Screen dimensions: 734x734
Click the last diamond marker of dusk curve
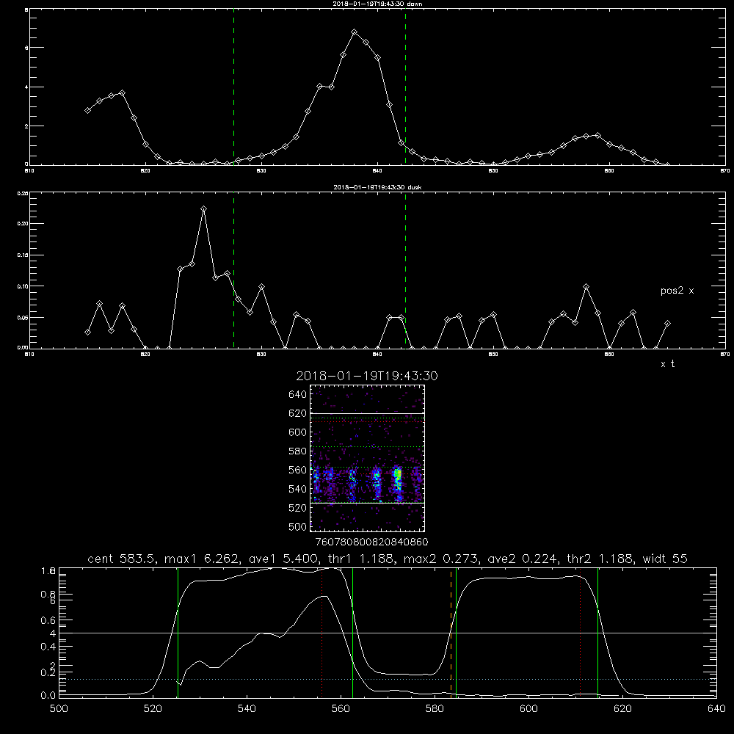(x=667, y=324)
